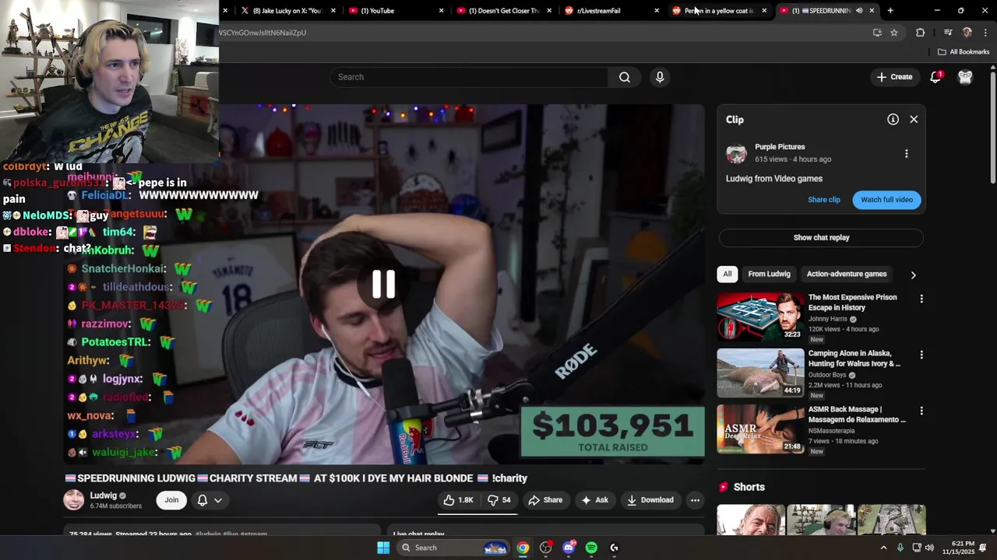Viewport: 997px width, 560px height.
Task: Open options for ASMR Back Massage video
Action: (921, 411)
